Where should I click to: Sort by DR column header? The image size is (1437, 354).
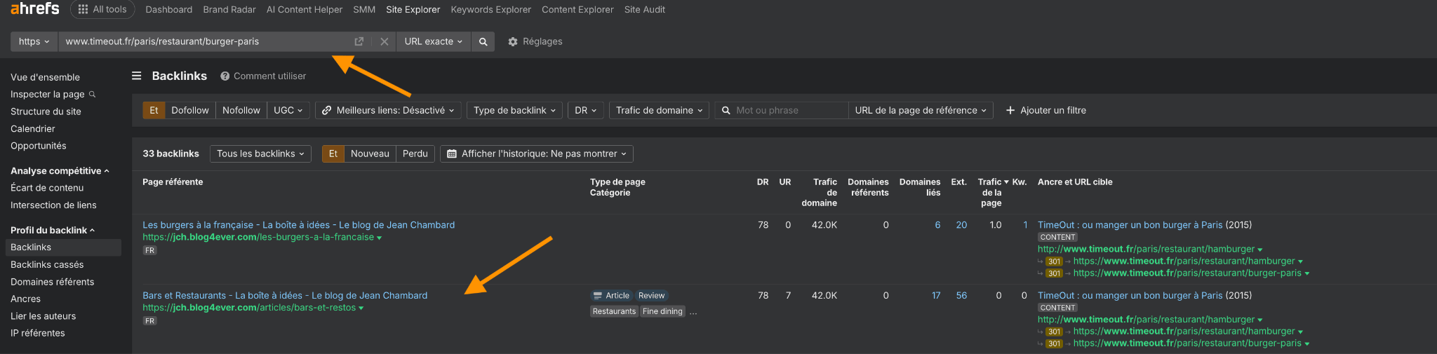coord(763,182)
